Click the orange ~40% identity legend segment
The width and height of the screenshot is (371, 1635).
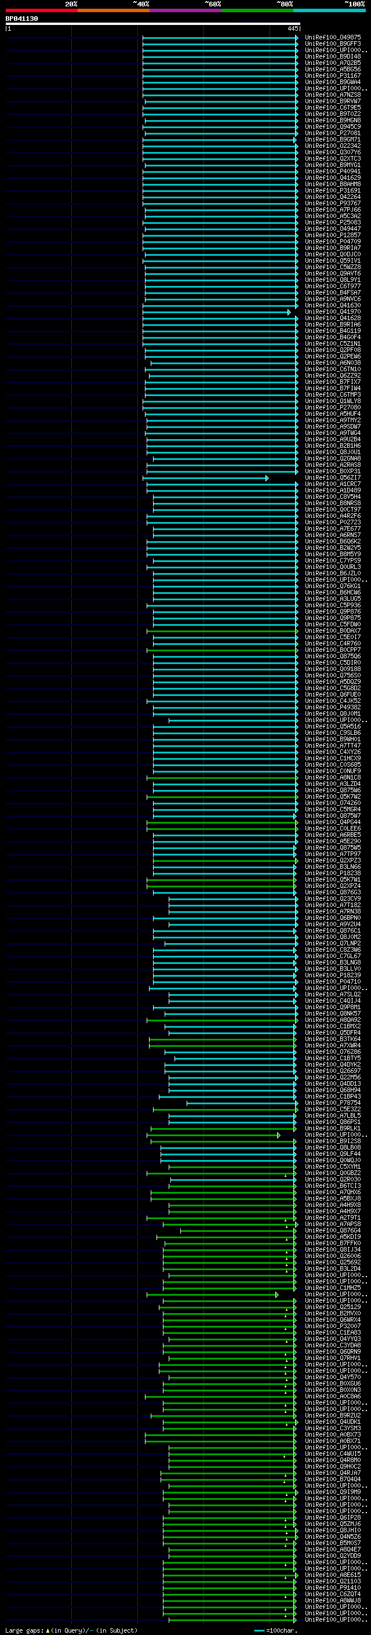[114, 10]
